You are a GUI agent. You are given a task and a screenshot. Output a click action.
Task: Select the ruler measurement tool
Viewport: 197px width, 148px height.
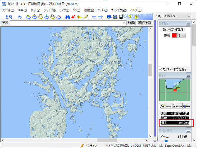[86, 17]
